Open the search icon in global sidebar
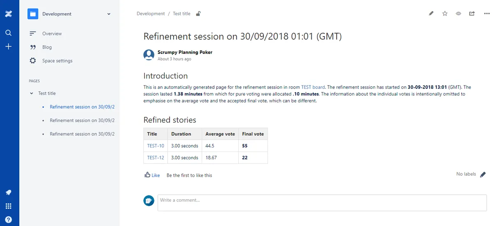The width and height of the screenshot is (494, 226). point(9,33)
